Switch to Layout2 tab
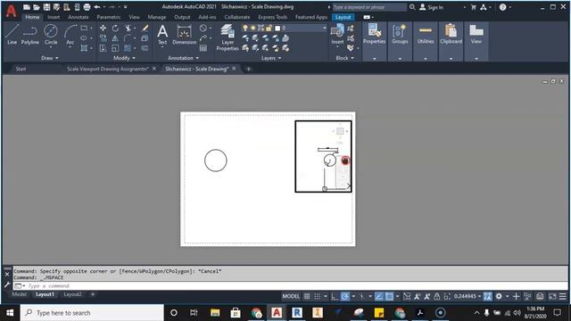 click(x=72, y=294)
